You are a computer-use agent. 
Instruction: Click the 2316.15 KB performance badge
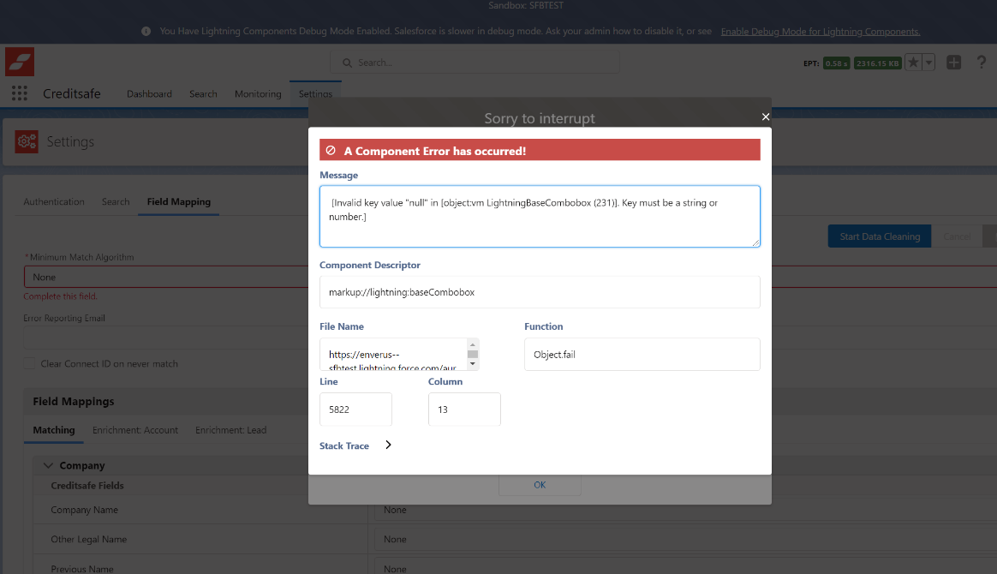[x=878, y=62]
